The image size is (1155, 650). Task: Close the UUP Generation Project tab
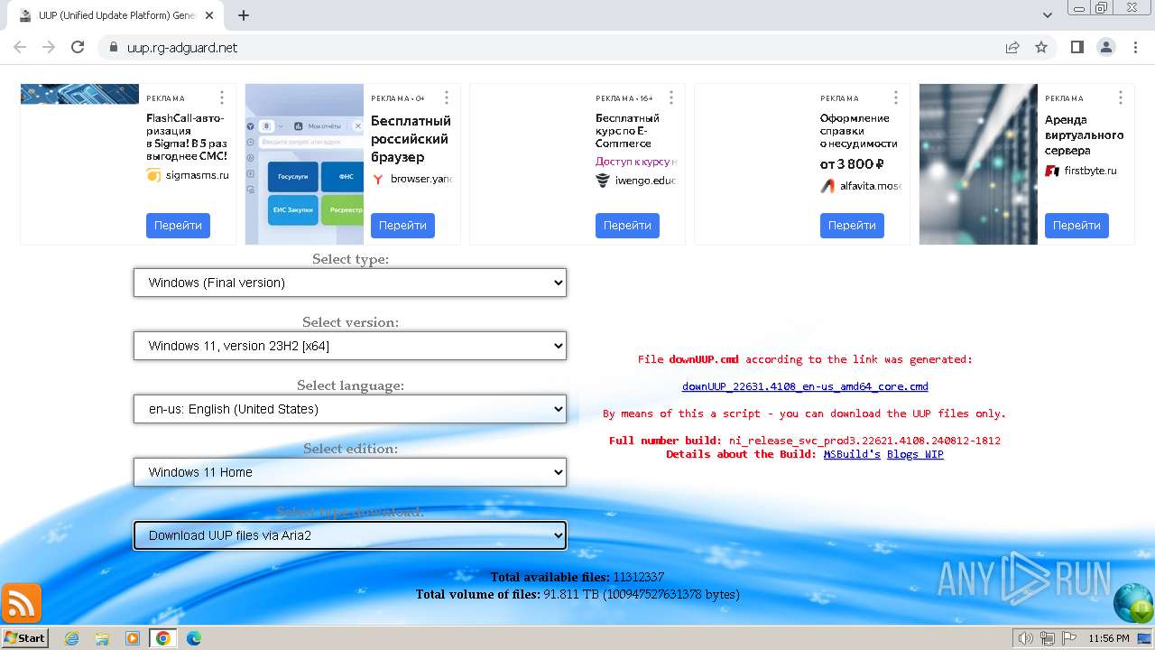pyautogui.click(x=210, y=15)
